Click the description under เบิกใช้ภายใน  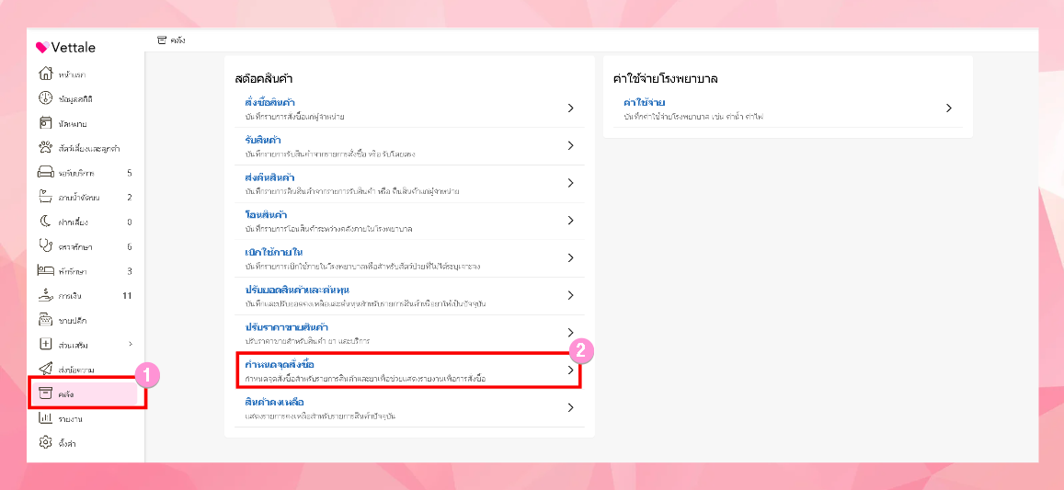pyautogui.click(x=363, y=266)
